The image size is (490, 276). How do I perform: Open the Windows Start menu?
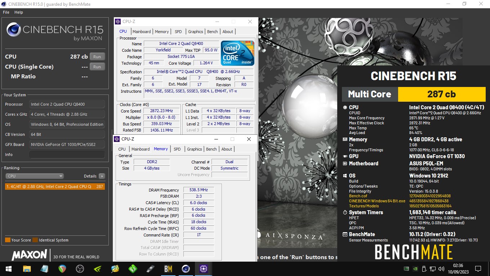(x=8, y=268)
